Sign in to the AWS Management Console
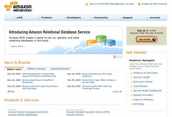The image size is (172, 117). (111, 4)
